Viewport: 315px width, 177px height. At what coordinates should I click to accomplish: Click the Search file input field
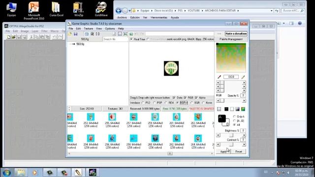115,39
